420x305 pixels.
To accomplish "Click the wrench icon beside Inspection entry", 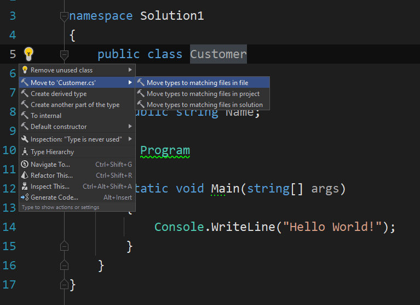I will pos(25,139).
